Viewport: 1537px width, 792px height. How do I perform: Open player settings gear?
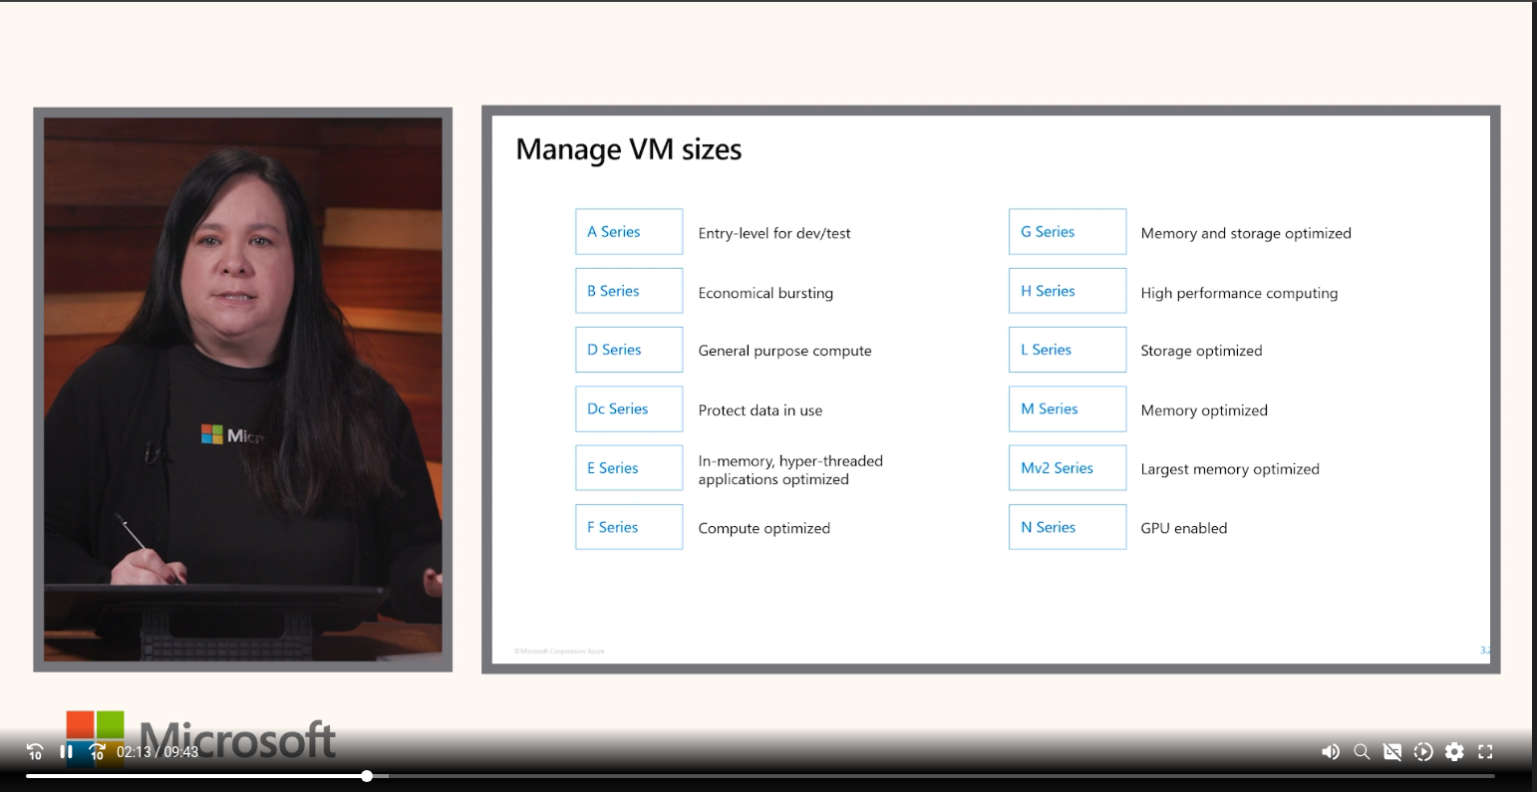1454,752
